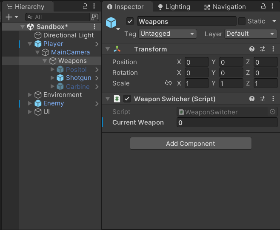Viewport: 280px width, 230px height.
Task: Disable the Weapon Switcher script checkbox
Action: tap(127, 99)
